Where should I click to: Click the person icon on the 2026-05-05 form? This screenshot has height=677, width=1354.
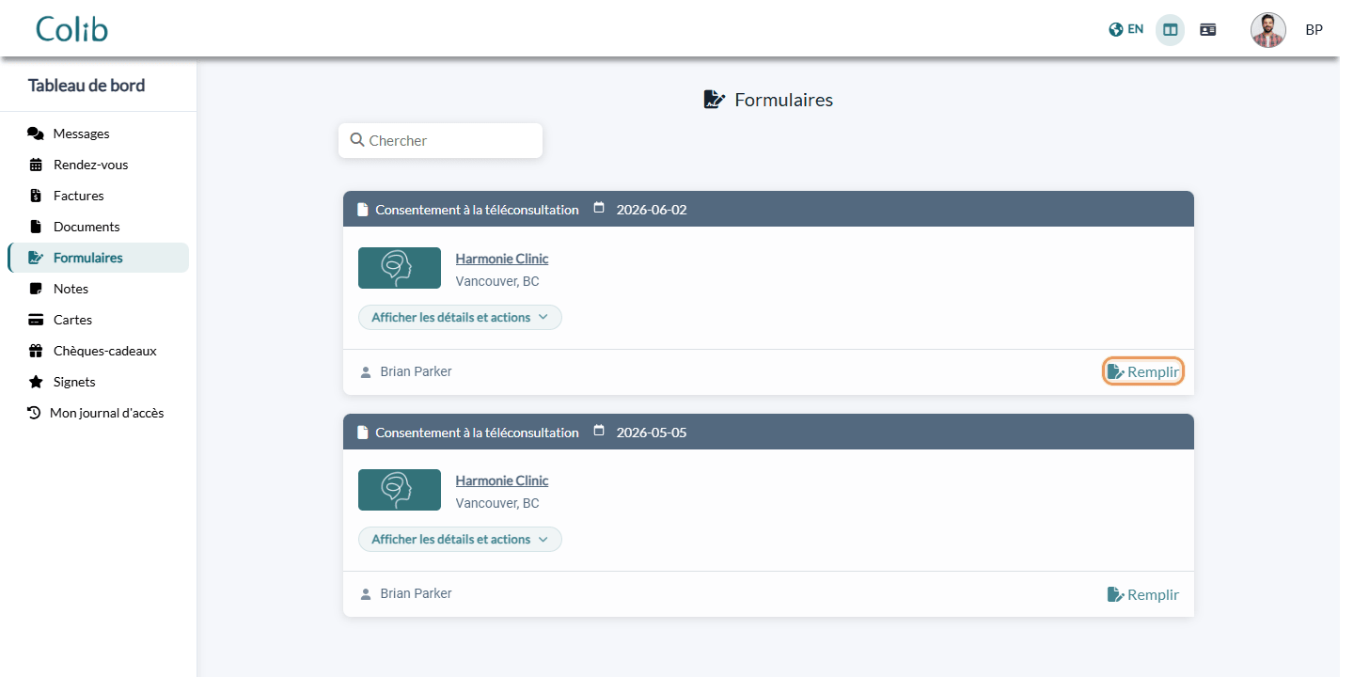pos(366,594)
